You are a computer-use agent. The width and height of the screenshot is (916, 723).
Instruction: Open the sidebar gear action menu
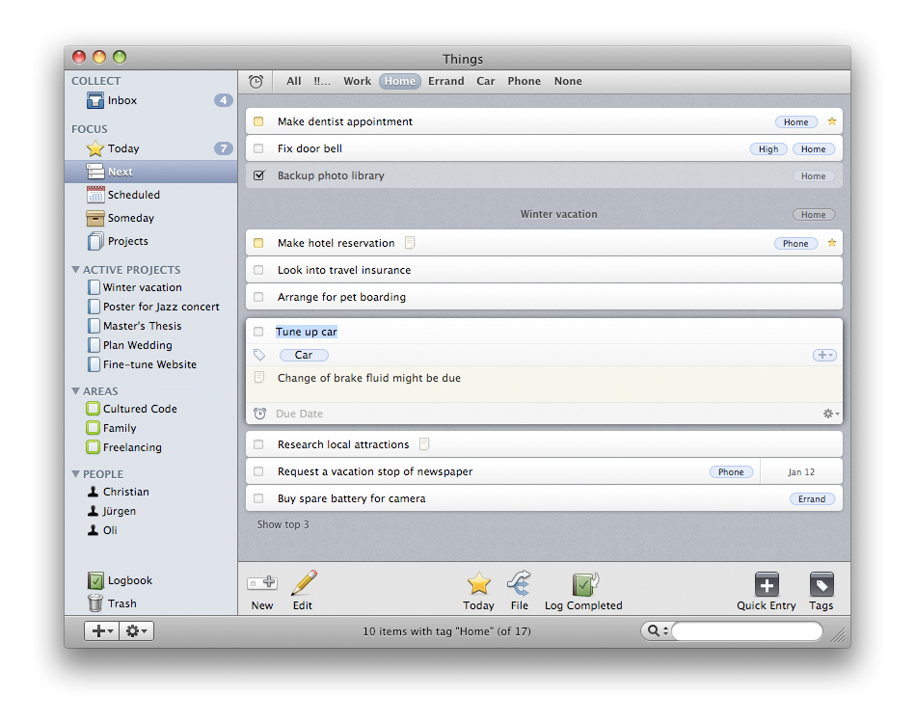point(137,630)
